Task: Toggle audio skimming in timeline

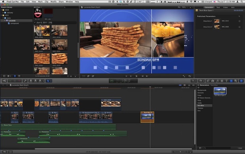Action: (x=185, y=85)
